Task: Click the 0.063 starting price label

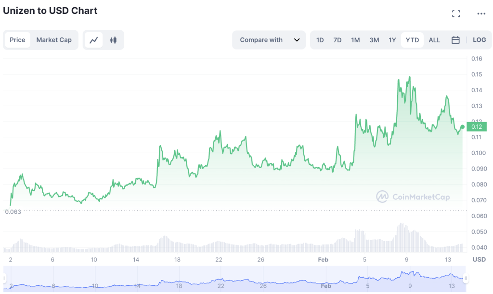Action: [x=13, y=212]
